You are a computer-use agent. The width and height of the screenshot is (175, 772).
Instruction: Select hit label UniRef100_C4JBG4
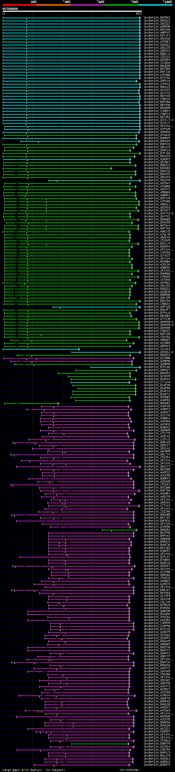coord(157,63)
